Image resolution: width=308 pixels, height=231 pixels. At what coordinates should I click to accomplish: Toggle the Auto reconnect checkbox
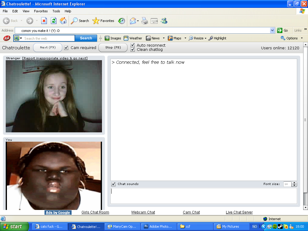(133, 45)
